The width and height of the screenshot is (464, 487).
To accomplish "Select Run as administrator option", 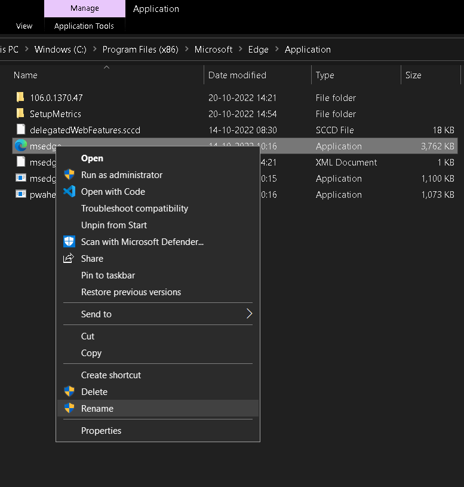I will click(122, 175).
